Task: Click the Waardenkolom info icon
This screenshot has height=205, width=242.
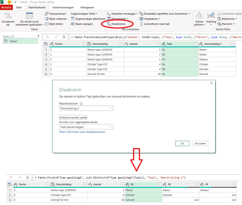Action: (81, 103)
